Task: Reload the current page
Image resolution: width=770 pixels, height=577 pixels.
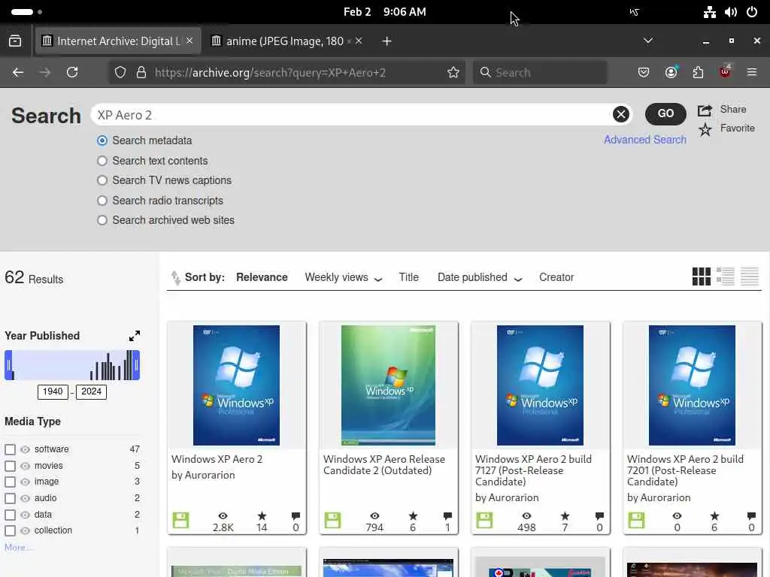Action: point(72,73)
